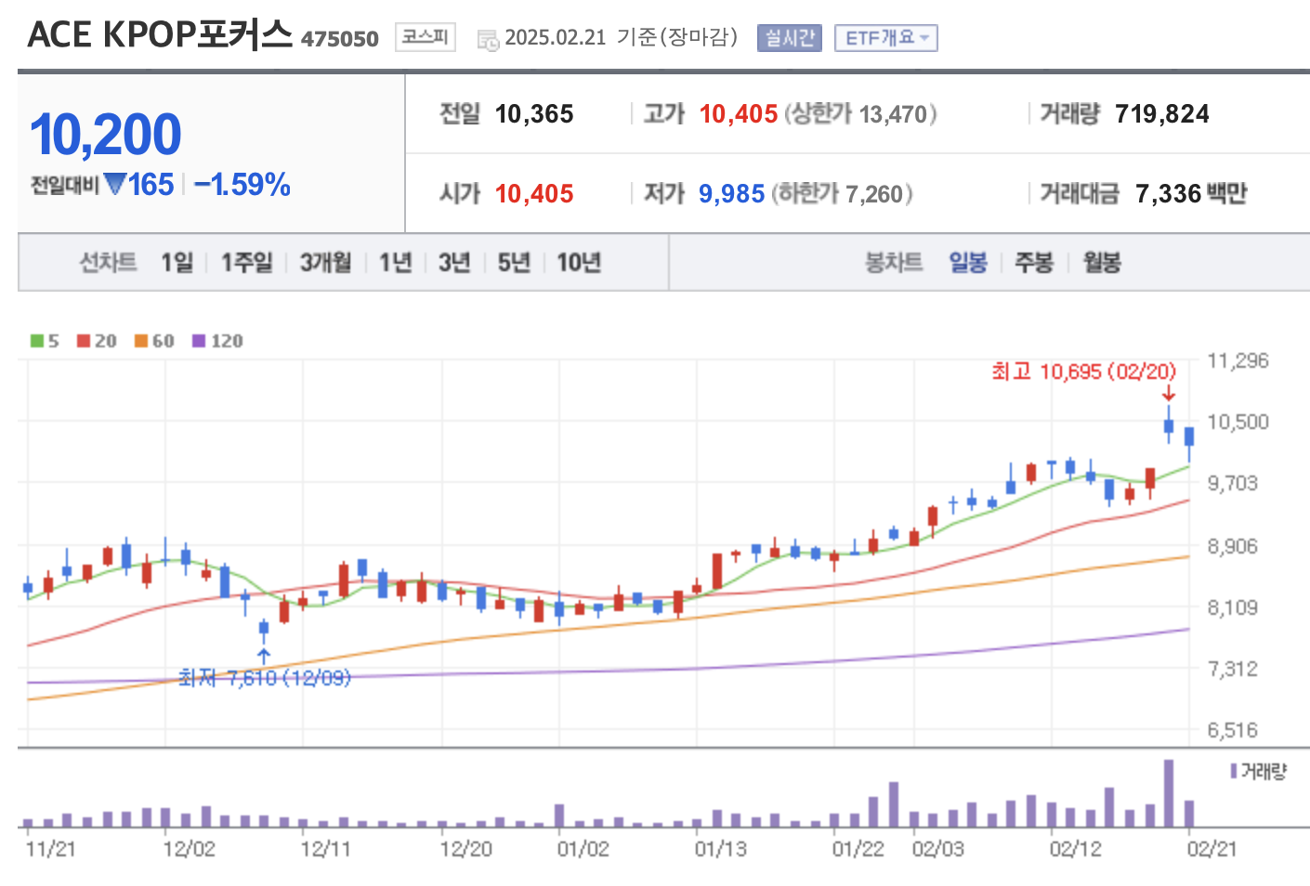Image resolution: width=1310 pixels, height=886 pixels.
Task: Click the 02/21 date axis label
Action: click(1212, 849)
